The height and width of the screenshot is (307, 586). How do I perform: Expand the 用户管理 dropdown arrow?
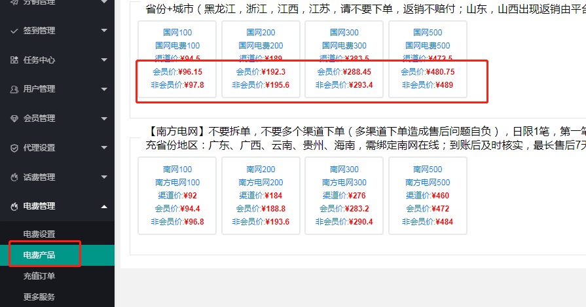coord(104,89)
